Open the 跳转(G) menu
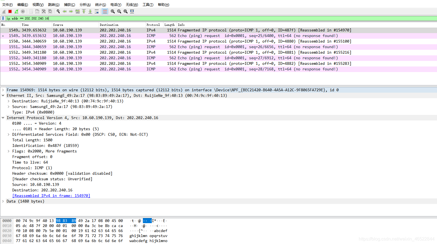This screenshot has width=437, height=244. point(54,5)
